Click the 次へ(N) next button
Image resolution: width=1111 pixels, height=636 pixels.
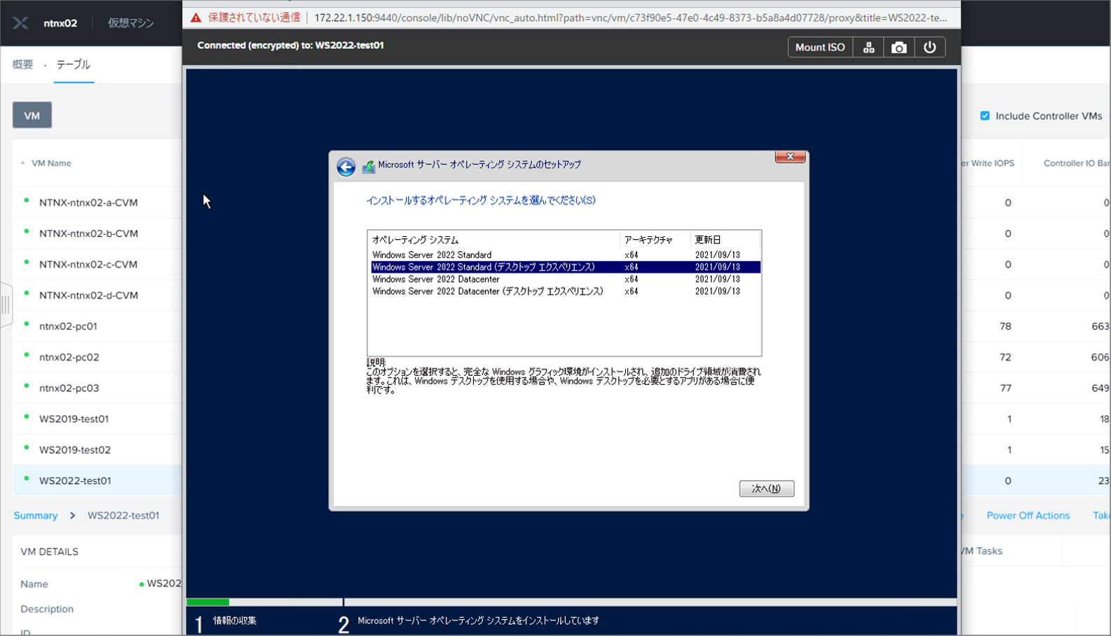click(766, 488)
